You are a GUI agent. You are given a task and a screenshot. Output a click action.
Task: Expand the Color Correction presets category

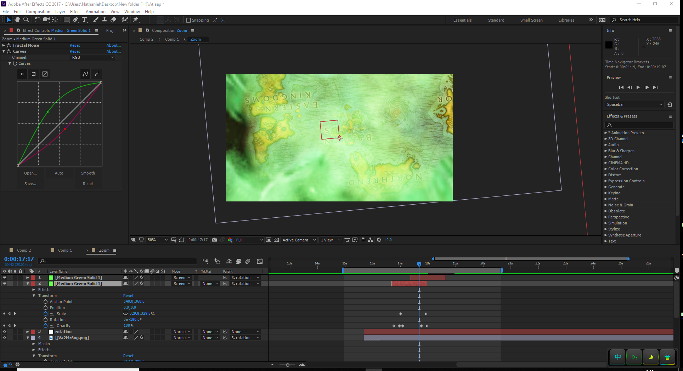[x=606, y=169]
